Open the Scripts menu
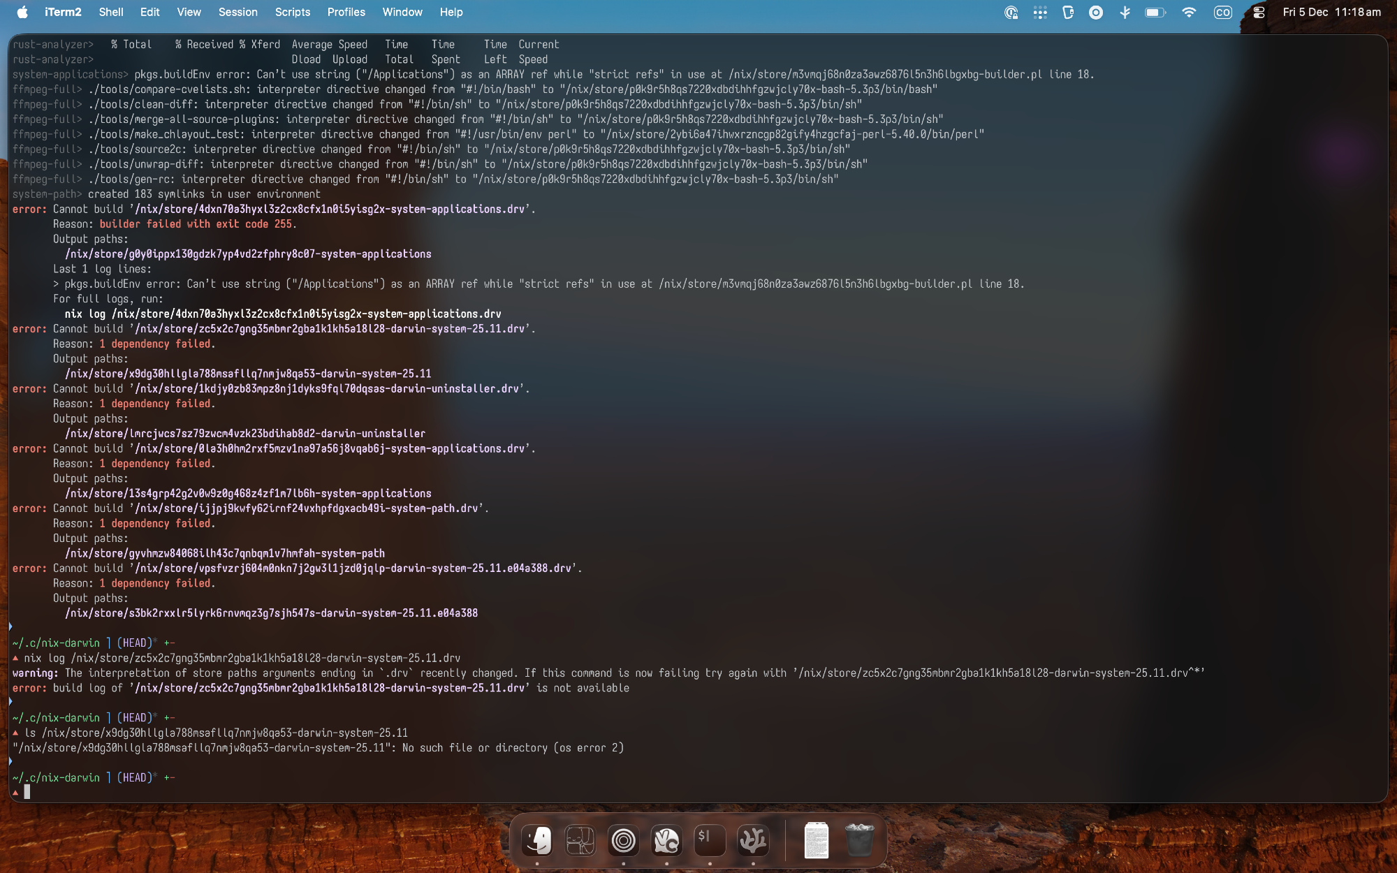This screenshot has height=873, width=1397. [292, 12]
